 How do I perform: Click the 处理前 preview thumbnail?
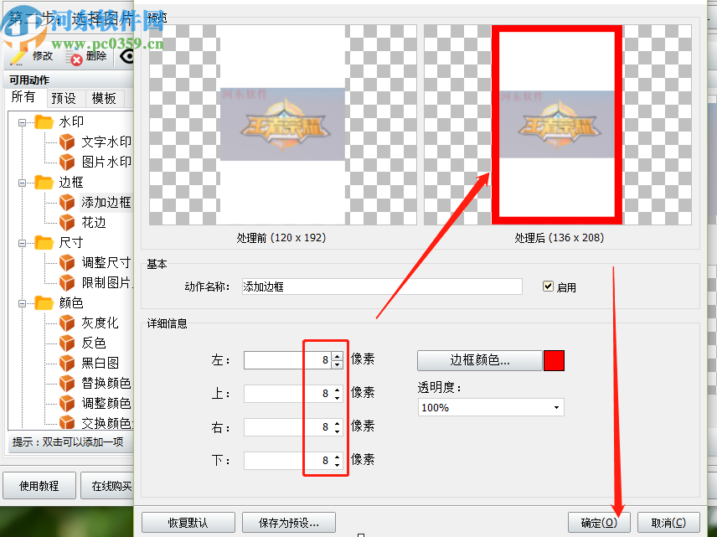pyautogui.click(x=283, y=125)
